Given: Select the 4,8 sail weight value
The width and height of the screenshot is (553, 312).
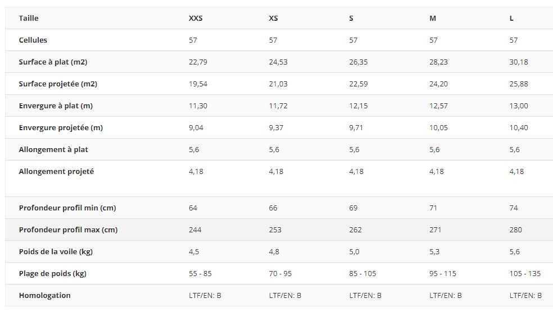Looking at the screenshot, I should [x=274, y=252].
